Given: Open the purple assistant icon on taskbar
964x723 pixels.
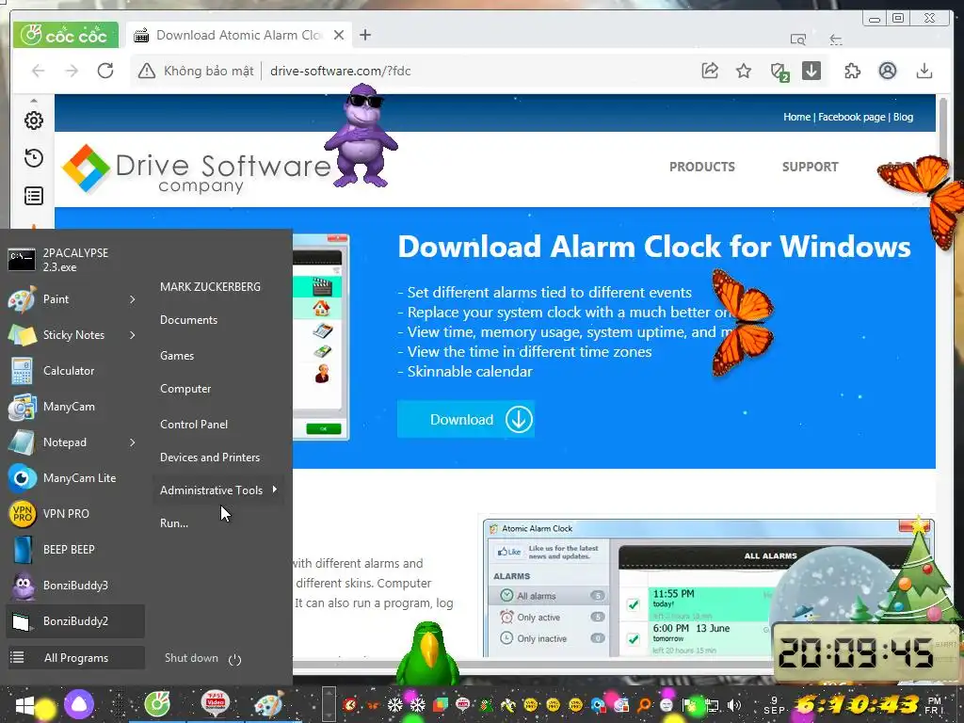Looking at the screenshot, I should [x=79, y=705].
